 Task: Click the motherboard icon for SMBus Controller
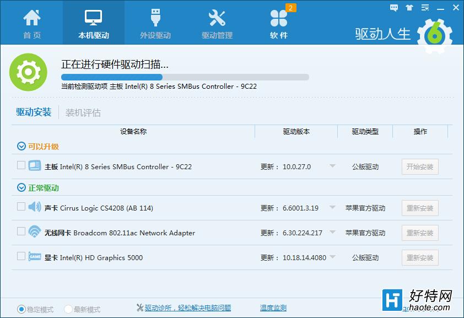click(x=35, y=165)
